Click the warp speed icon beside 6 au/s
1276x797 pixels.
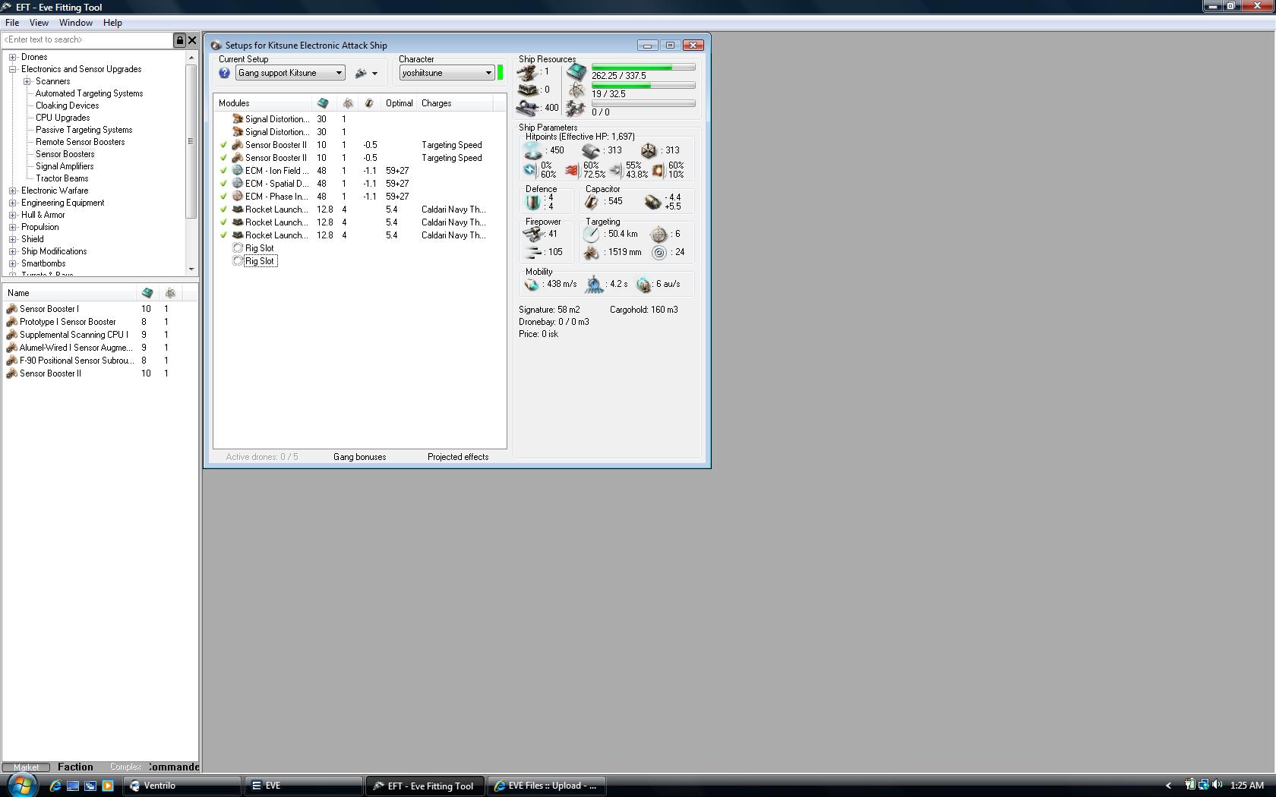(x=644, y=285)
